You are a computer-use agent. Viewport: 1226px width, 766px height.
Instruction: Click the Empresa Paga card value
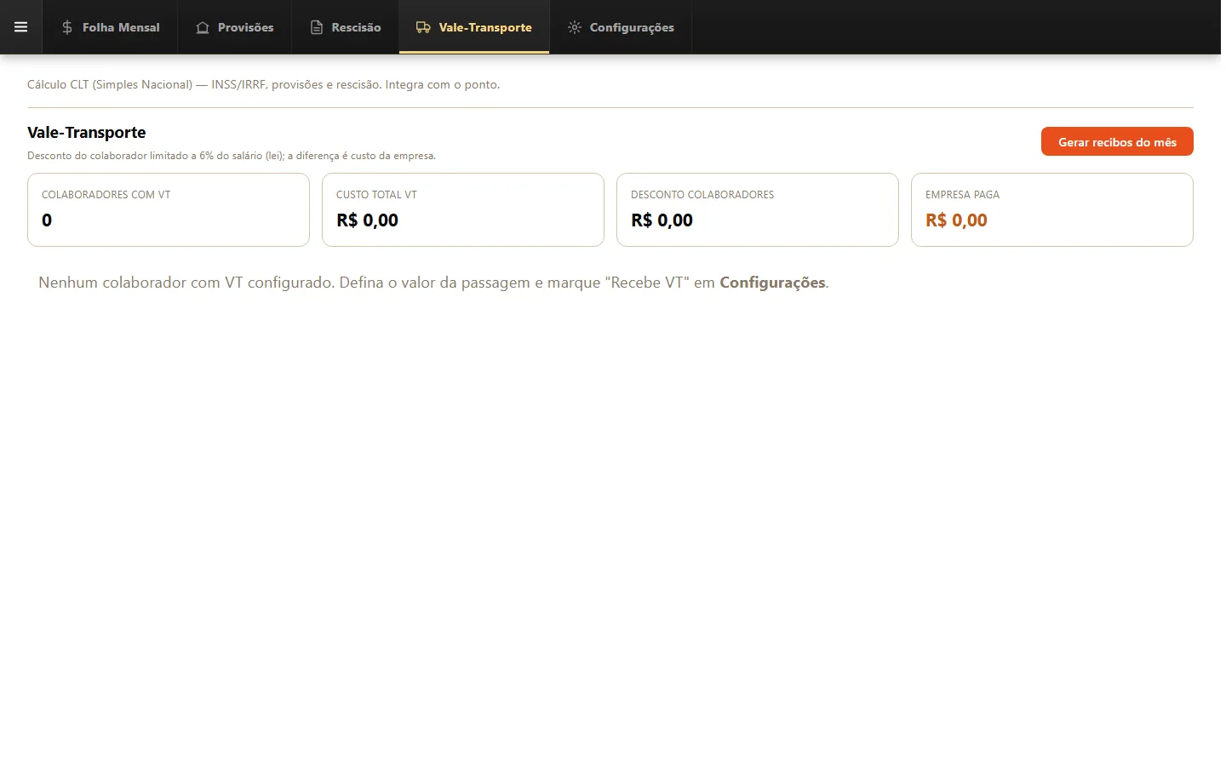coord(956,220)
